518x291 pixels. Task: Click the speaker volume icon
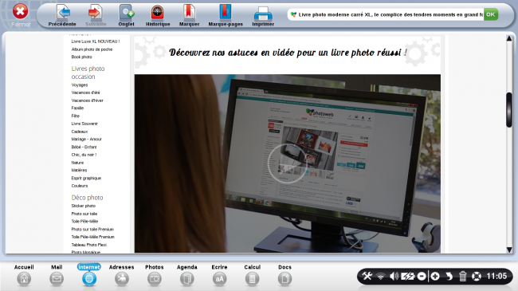pos(394,276)
